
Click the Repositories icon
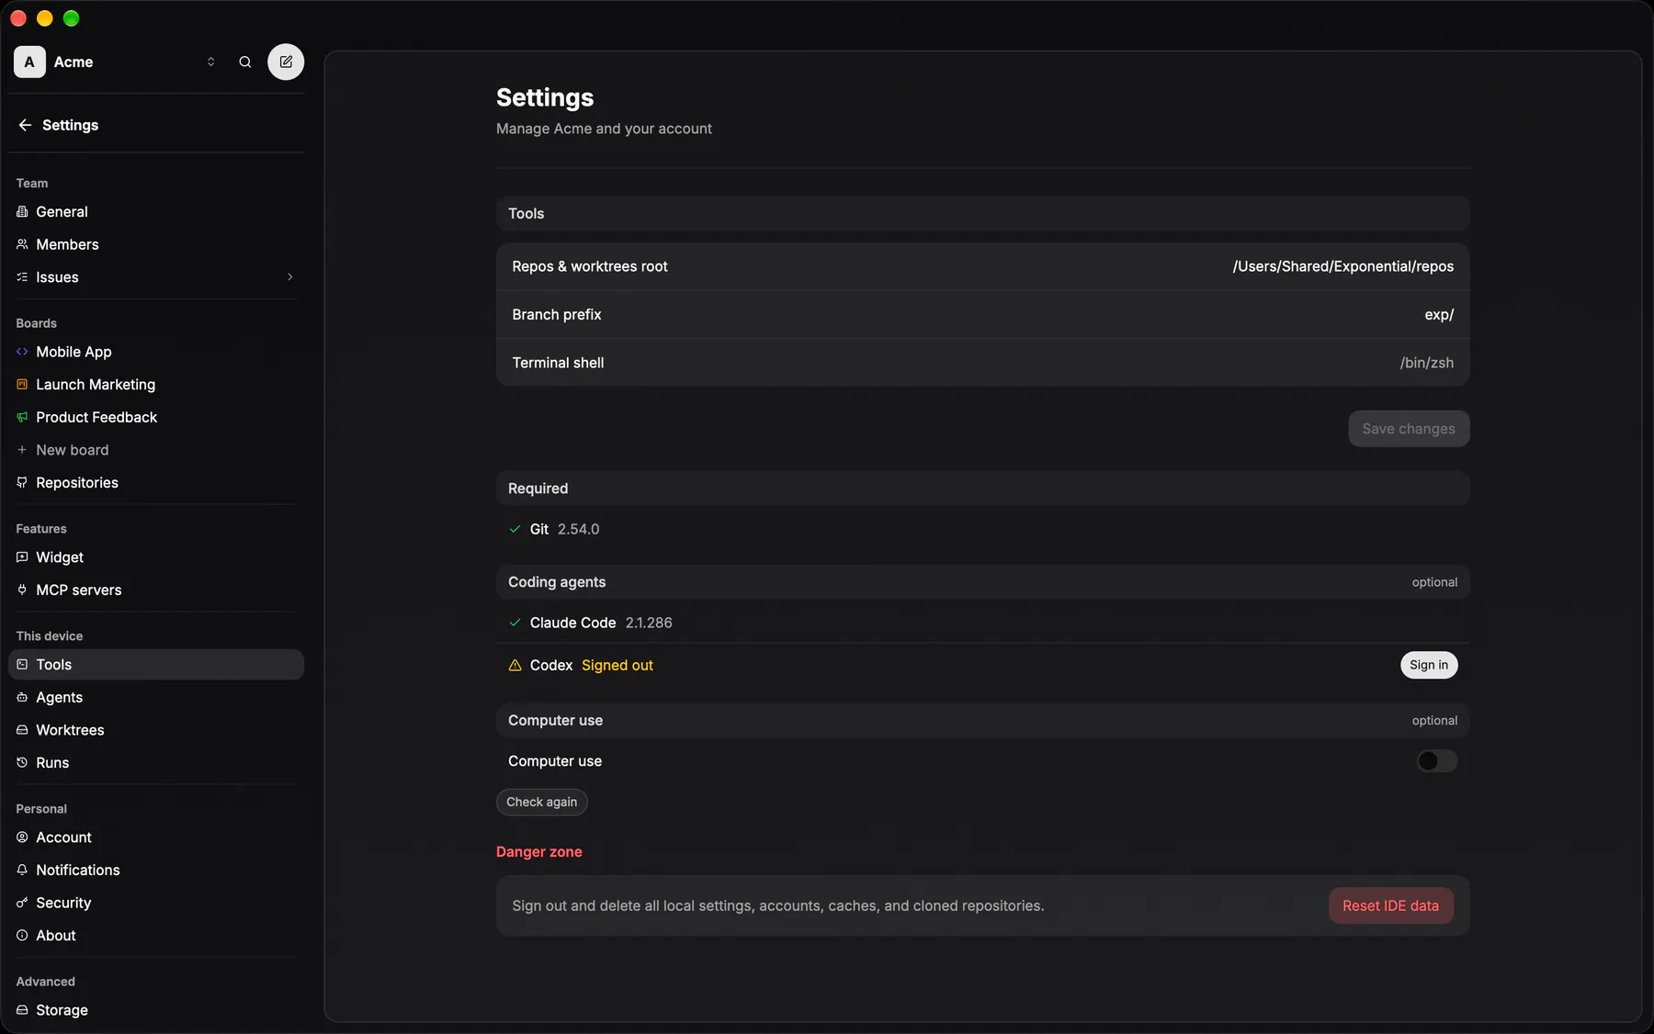tap(22, 483)
